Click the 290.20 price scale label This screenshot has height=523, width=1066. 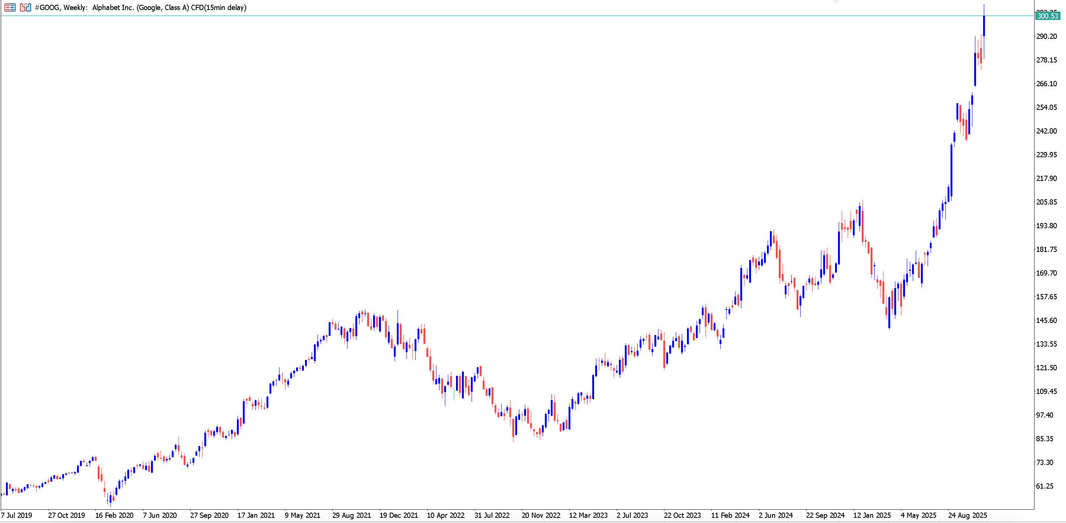(1046, 36)
